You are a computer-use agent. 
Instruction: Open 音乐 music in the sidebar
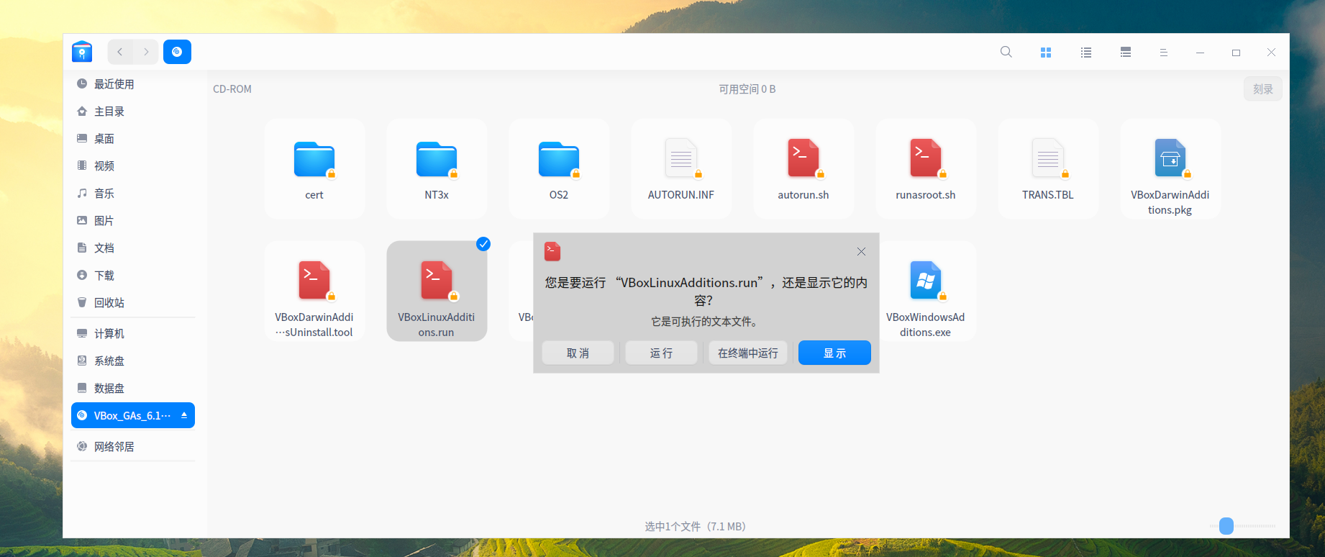(133, 194)
